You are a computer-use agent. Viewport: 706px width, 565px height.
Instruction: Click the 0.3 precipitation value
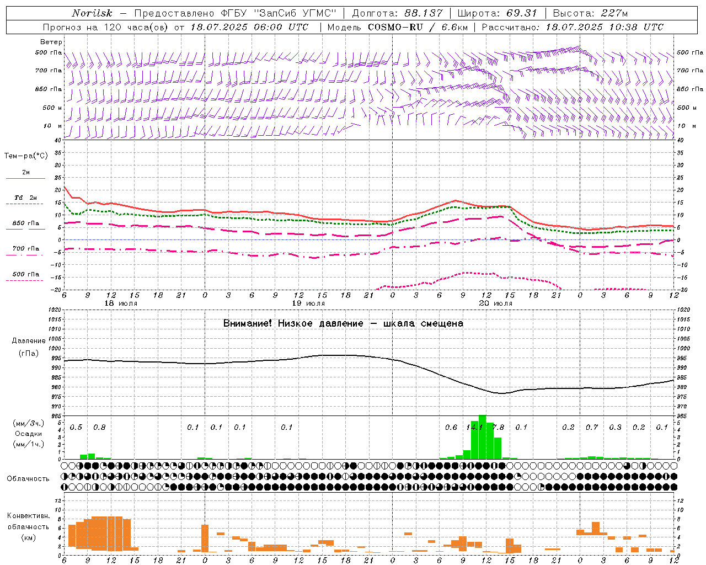615,427
